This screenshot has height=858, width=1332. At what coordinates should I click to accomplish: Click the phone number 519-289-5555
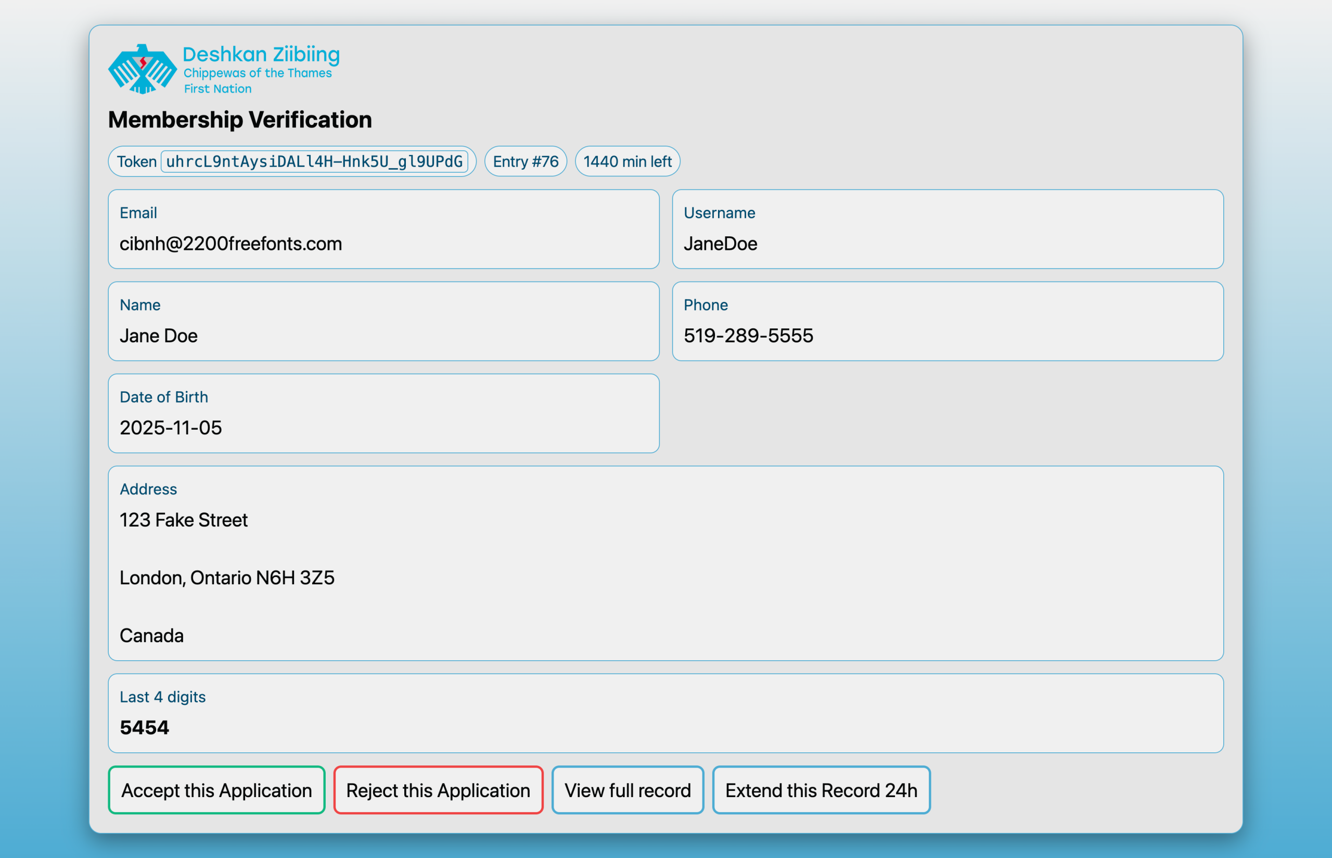pos(748,336)
